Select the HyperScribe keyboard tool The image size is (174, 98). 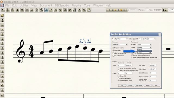[41, 10]
